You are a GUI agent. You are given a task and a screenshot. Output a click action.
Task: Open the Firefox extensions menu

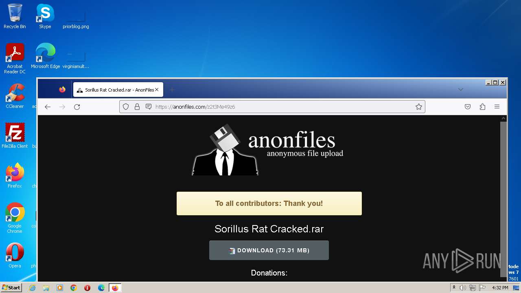[x=482, y=107]
